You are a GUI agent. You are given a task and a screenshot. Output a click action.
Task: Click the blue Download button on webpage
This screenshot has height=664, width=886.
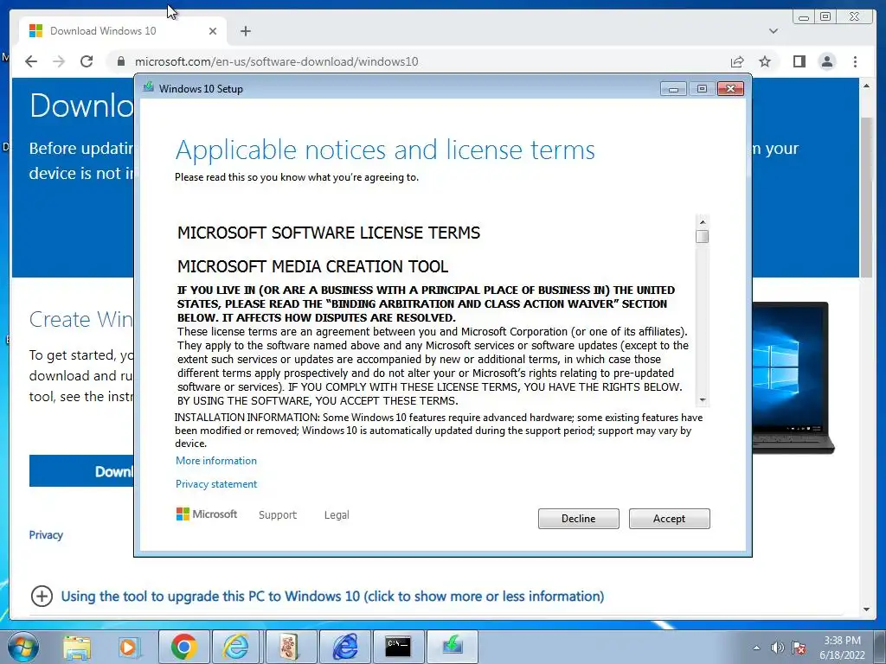coord(81,471)
